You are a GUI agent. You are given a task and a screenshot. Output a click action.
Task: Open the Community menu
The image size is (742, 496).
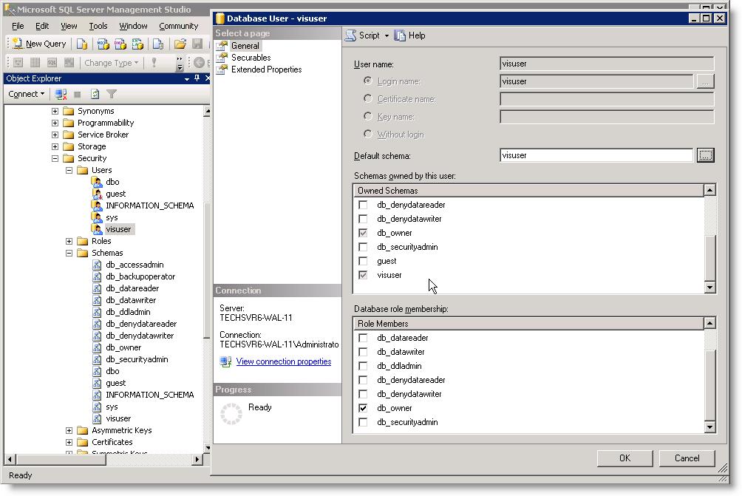[178, 26]
